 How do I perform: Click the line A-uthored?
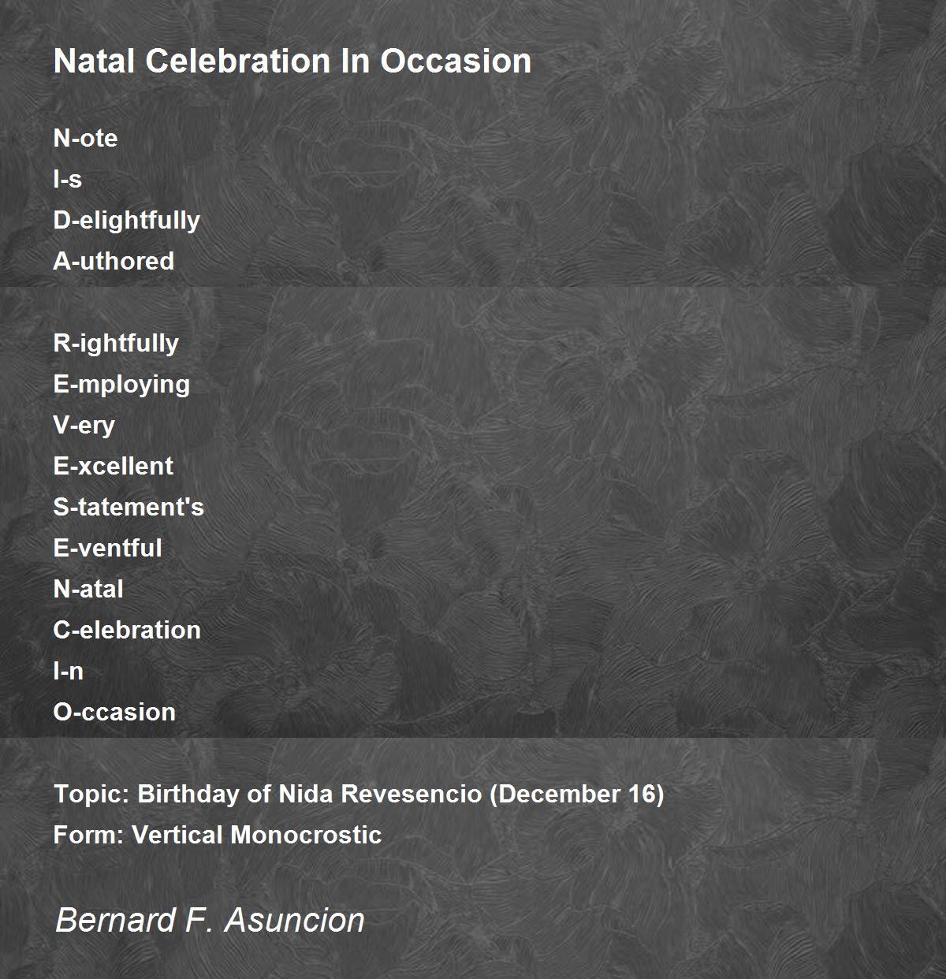pos(114,261)
